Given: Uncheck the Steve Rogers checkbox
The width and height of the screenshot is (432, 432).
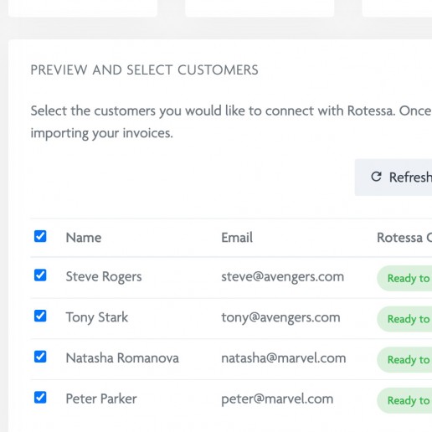Looking at the screenshot, I should [x=40, y=275].
